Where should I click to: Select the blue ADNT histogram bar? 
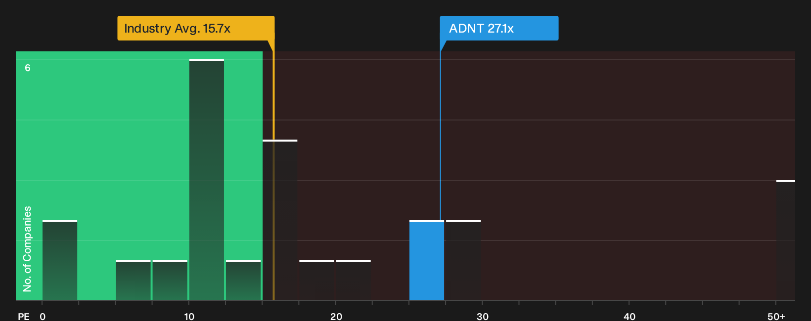[x=427, y=260]
